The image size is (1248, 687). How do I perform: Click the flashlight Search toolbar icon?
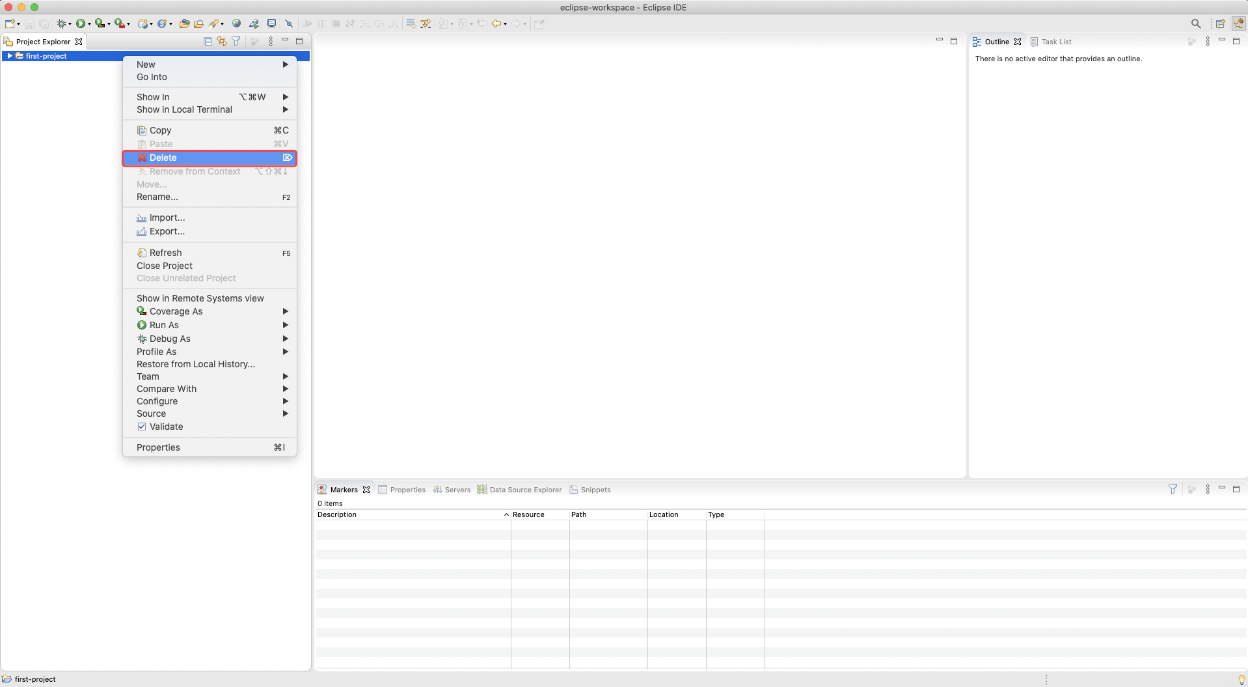[x=213, y=23]
